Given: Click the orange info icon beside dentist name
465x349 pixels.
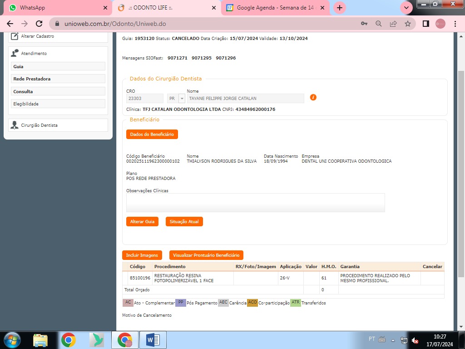Looking at the screenshot, I should coord(313,97).
